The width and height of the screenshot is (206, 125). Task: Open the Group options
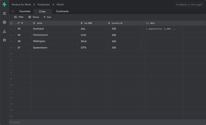(34, 17)
